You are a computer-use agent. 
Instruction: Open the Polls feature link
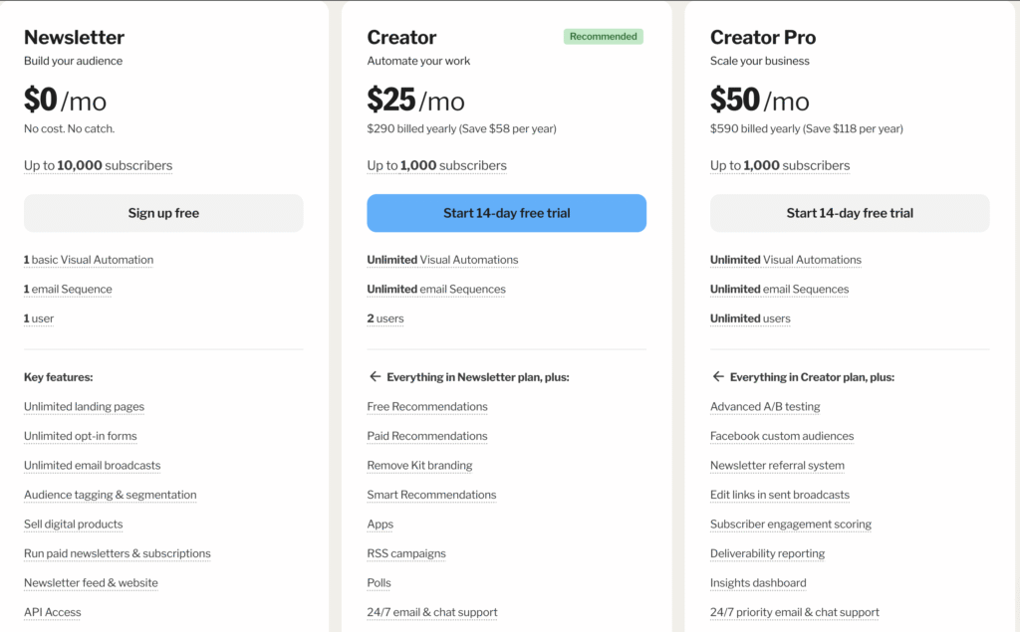379,582
